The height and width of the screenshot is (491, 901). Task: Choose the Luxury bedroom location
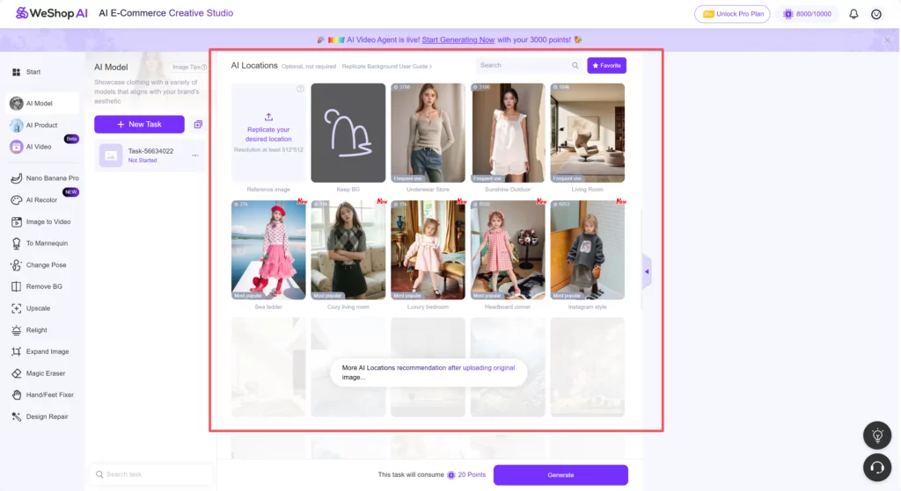tap(429, 250)
